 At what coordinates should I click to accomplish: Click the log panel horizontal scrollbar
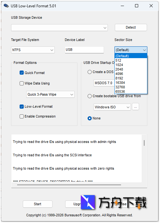click(x=69, y=185)
